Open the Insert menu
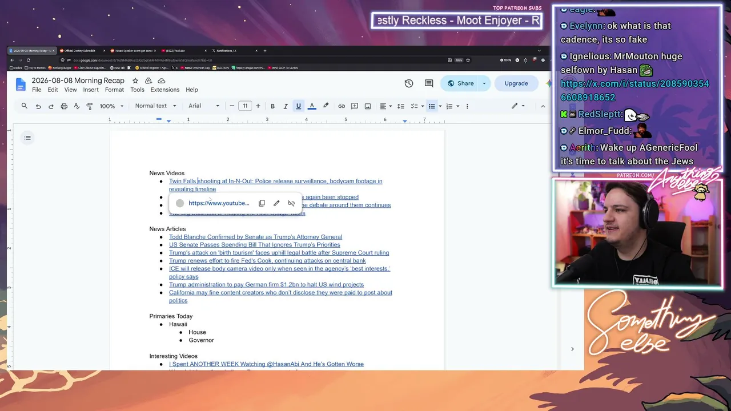Image resolution: width=731 pixels, height=411 pixels. click(91, 90)
